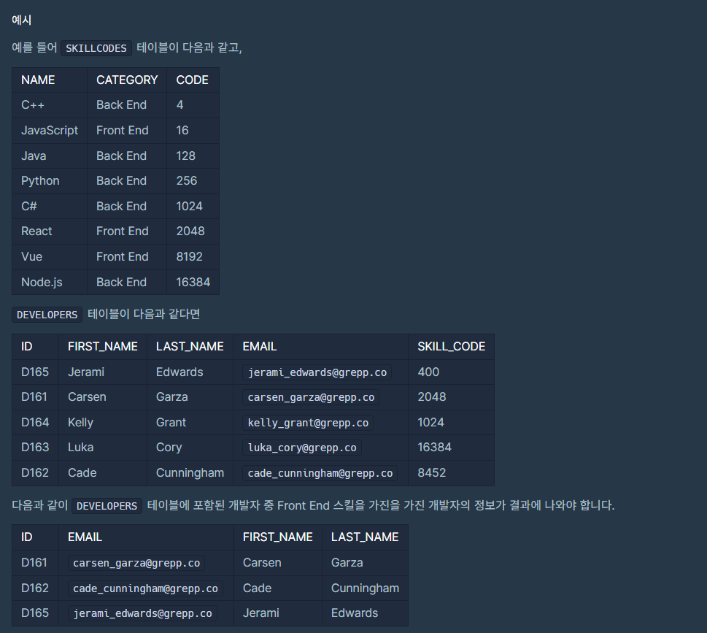Select the CATEGORY column header
This screenshot has height=633, width=707.
tap(127, 80)
